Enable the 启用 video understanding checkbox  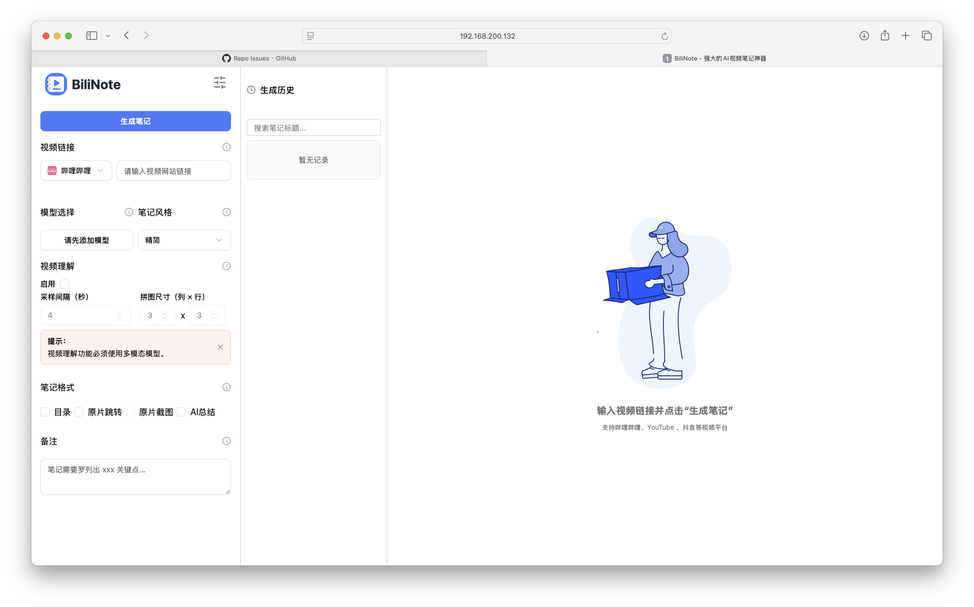64,284
